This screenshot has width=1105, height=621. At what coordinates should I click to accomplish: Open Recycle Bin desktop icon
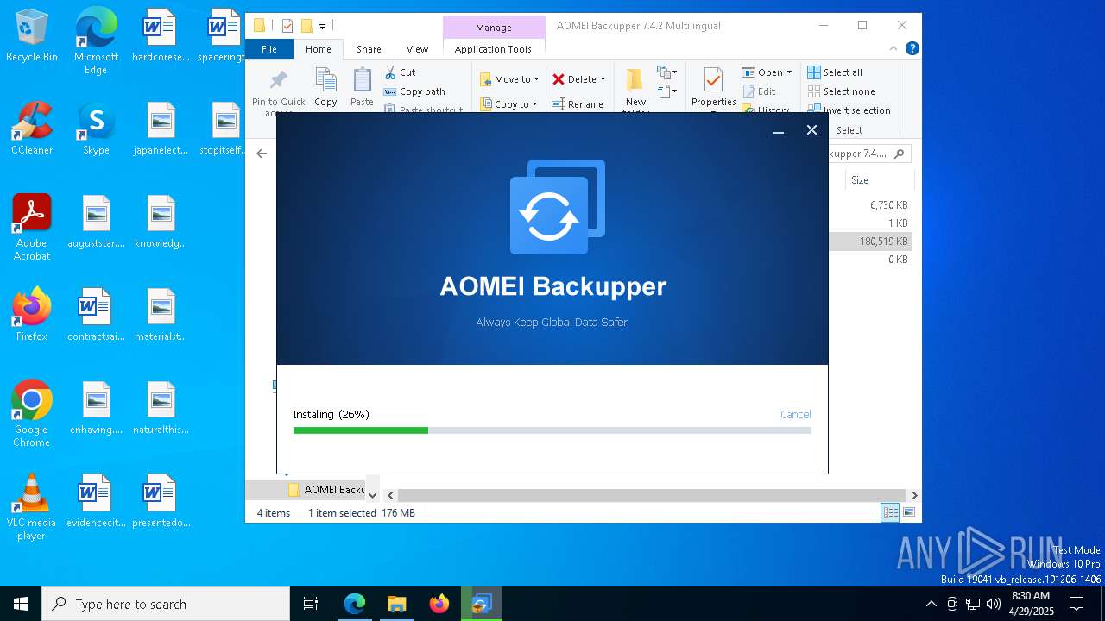pos(32,36)
